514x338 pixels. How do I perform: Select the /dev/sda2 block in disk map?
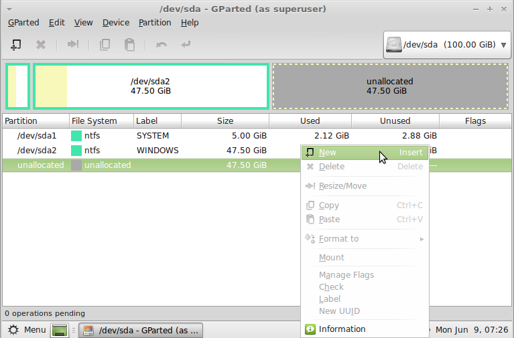(151, 86)
